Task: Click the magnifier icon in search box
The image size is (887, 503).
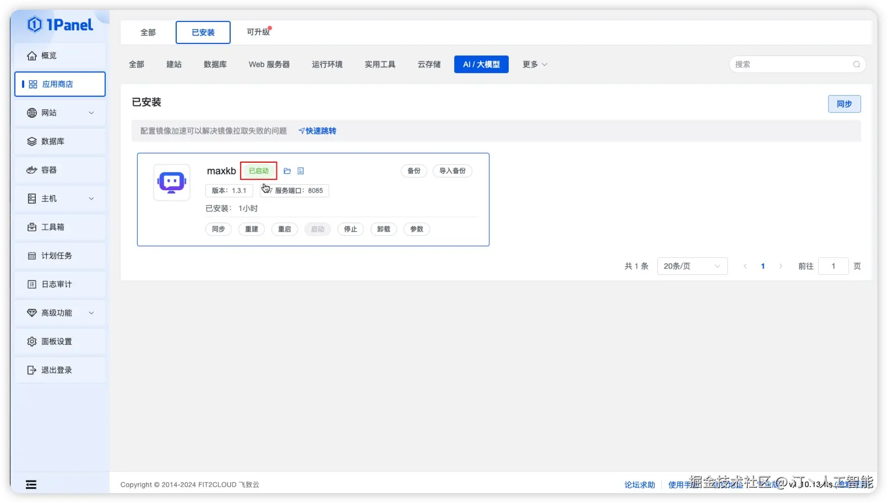Action: coord(857,64)
